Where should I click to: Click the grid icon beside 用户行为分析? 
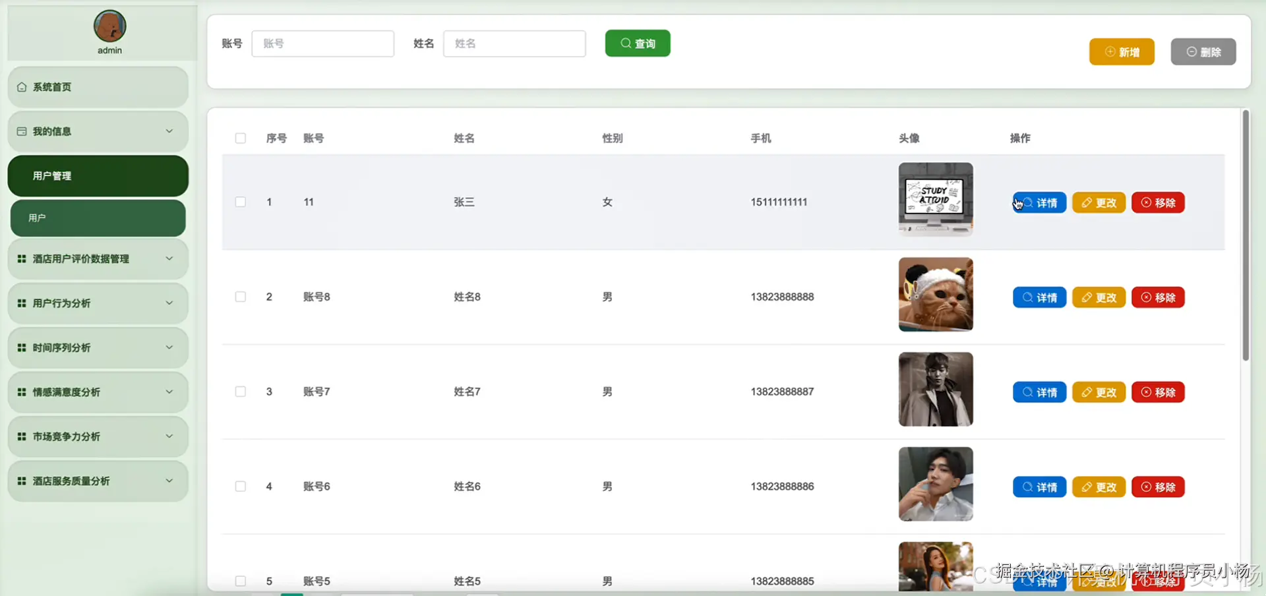(22, 303)
